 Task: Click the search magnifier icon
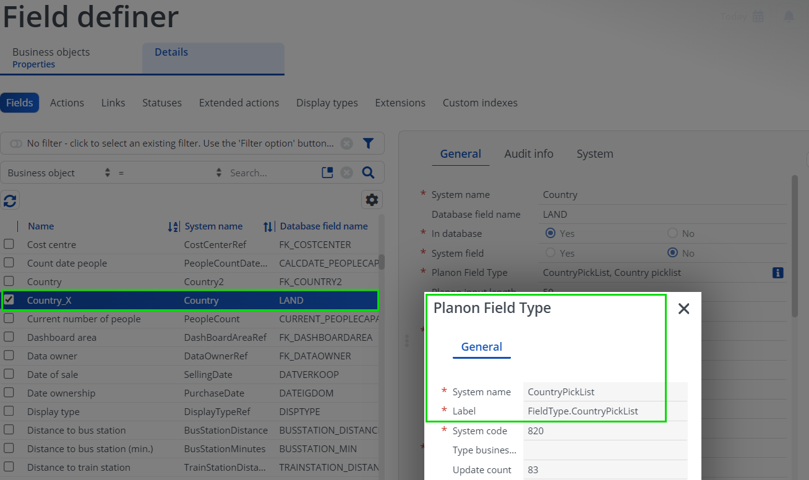click(368, 173)
